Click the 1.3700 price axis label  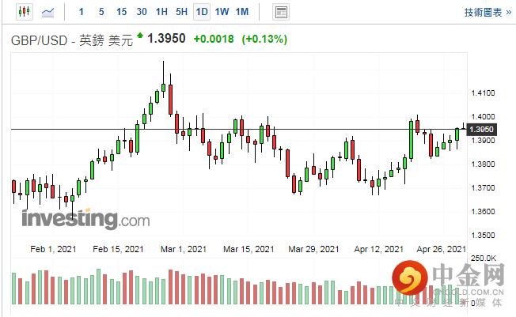(483, 188)
